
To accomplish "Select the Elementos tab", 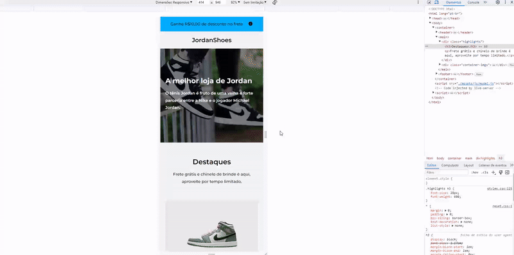I will click(454, 3).
